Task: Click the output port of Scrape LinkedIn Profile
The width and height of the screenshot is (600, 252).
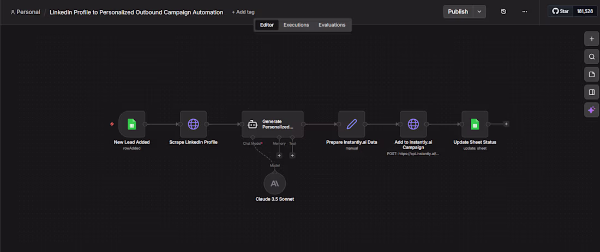Action: pos(207,124)
